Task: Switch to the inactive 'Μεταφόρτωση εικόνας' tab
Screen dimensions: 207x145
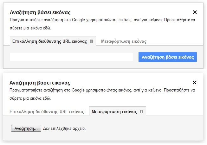Action: [124, 41]
